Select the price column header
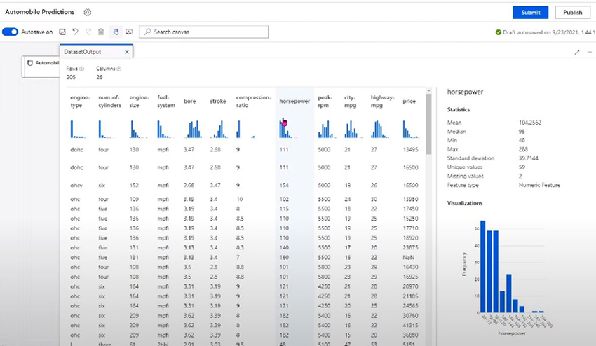 [409, 101]
